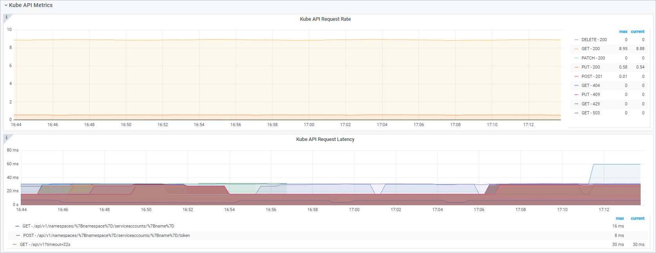Click GET - 404 legend color line

(576, 85)
